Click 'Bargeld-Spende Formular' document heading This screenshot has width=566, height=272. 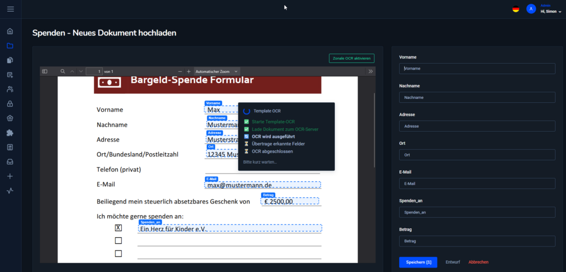tap(192, 80)
